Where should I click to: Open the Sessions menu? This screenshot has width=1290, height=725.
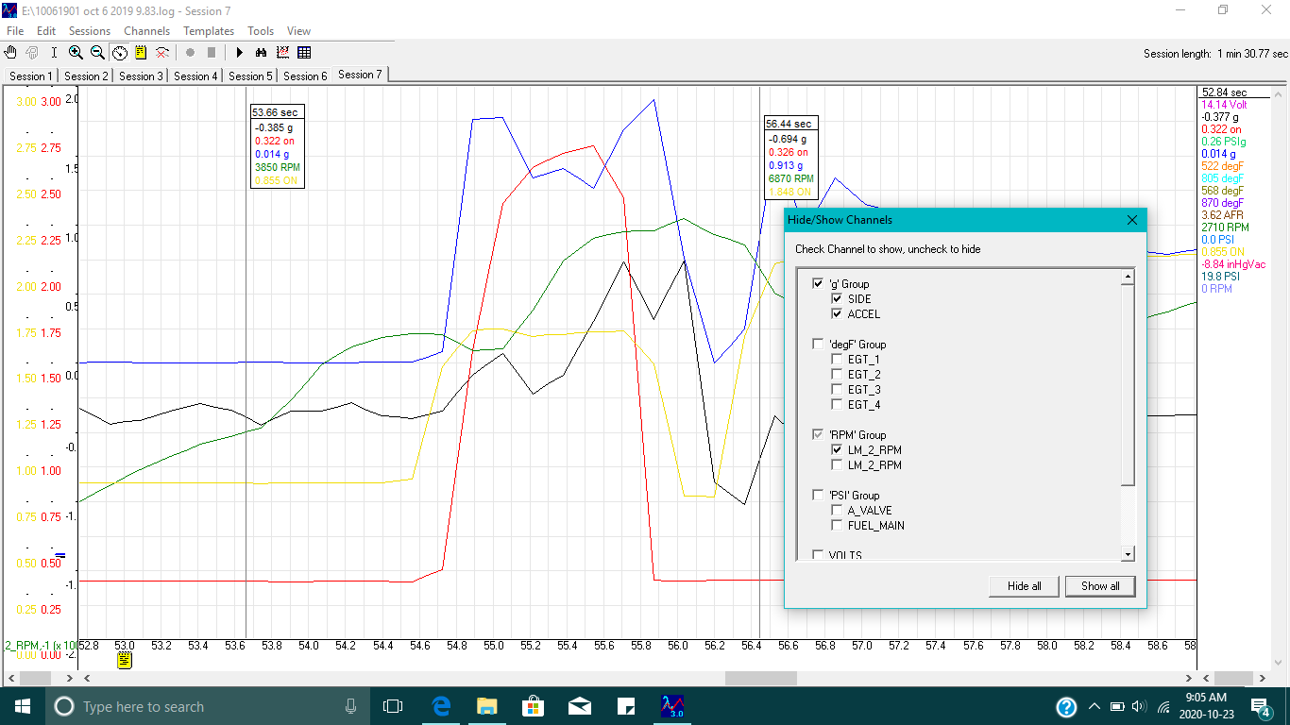tap(90, 31)
